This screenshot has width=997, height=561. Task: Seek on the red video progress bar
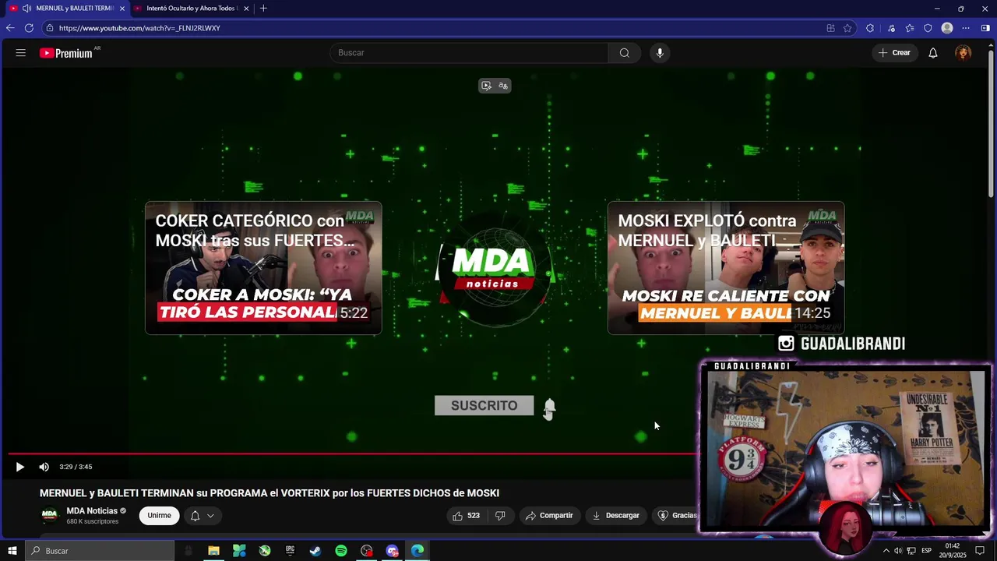pos(352,453)
